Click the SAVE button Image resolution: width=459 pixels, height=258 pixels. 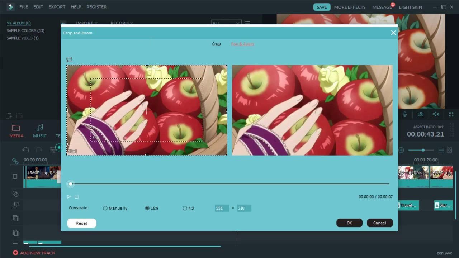click(x=322, y=7)
